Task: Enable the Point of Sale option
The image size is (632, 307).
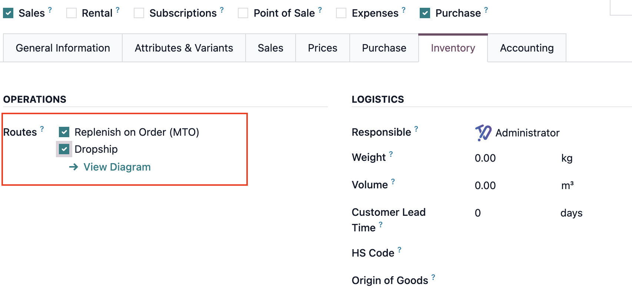Action: coord(243,13)
